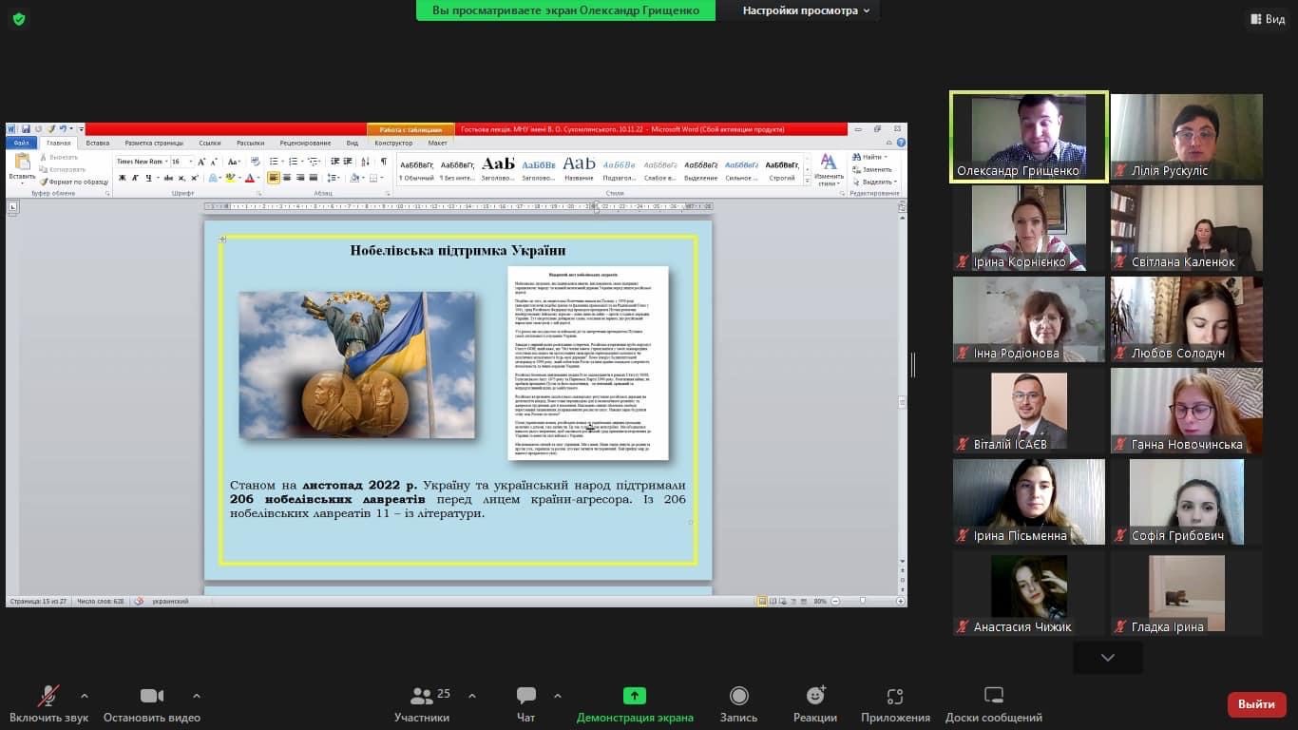Click the green encryption shield icon

(x=19, y=19)
